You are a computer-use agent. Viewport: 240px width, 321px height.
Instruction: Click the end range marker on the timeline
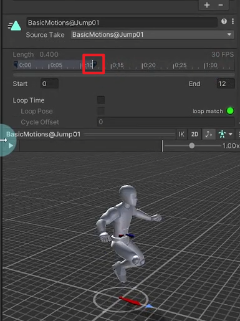[94, 64]
